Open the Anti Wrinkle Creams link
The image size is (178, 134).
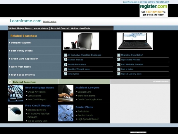(132, 65)
